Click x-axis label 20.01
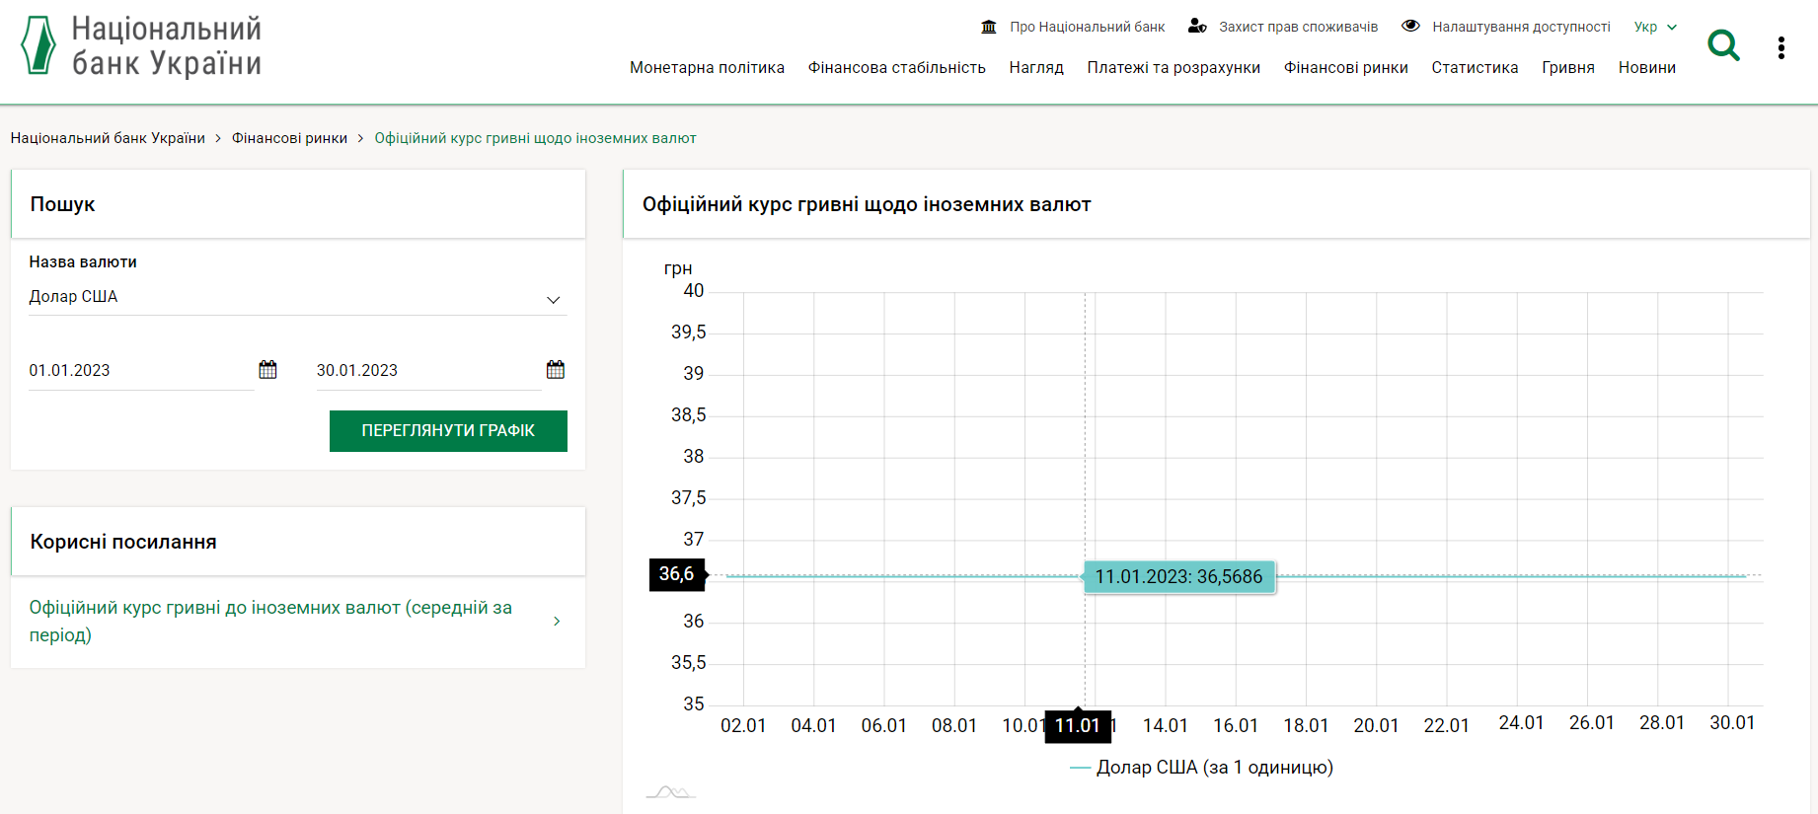 click(1376, 726)
